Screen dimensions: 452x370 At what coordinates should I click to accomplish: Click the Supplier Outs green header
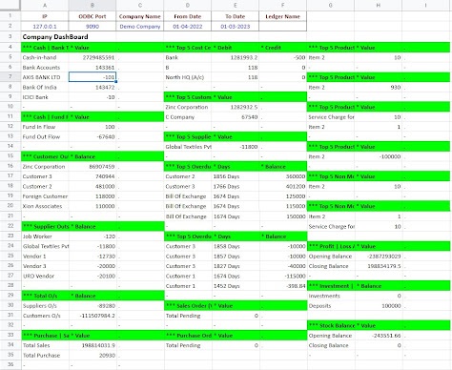[x=45, y=226]
